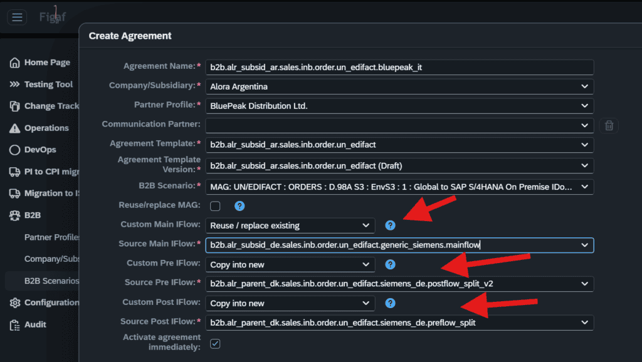Click the Figaf logo
This screenshot has width=642, height=362.
tap(53, 16)
